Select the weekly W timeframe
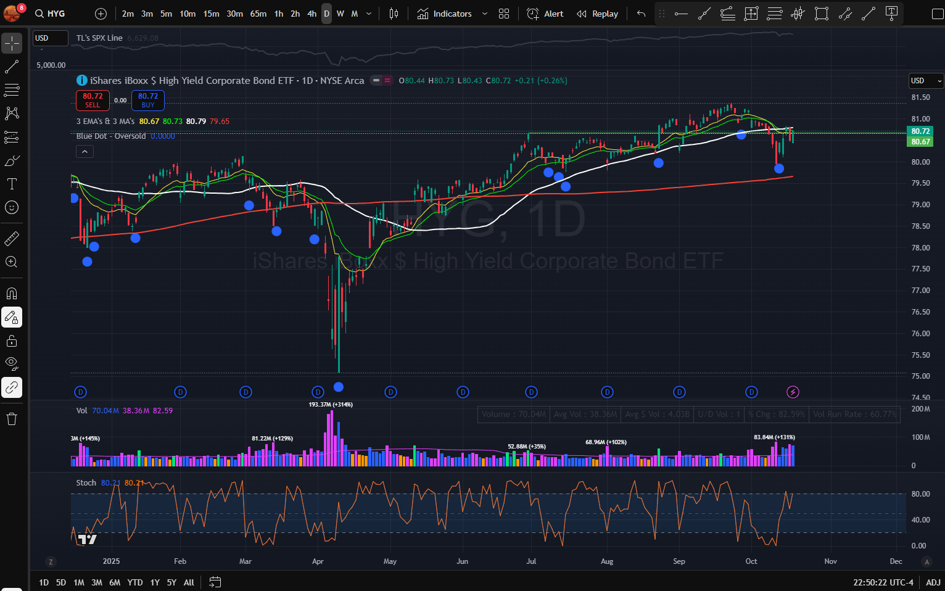 click(340, 14)
